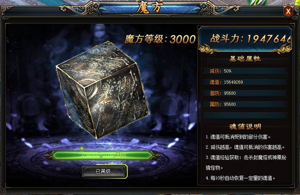Close the 魔方 window with X button
The image size is (300, 195).
pyautogui.click(x=288, y=11)
